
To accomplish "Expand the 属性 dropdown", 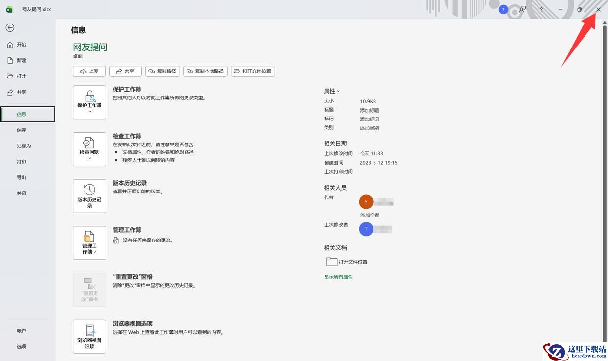I will pos(331,91).
